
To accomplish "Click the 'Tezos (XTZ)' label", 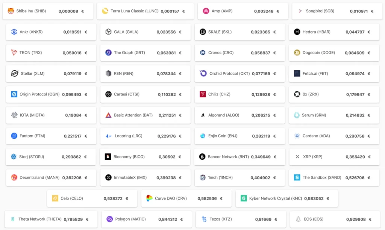I will [221, 219].
